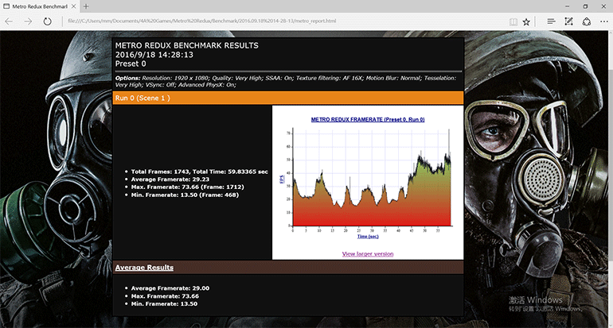Screen dimensions: 613x328
Task: Click Max. Framerate: 73.66 under Average Results
Action: (x=165, y=296)
